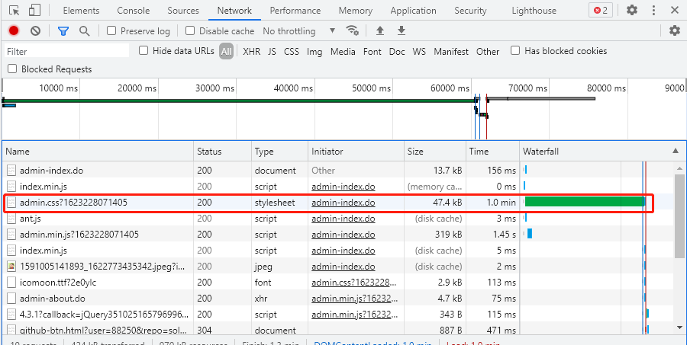Viewport: 687px width, 345px height.
Task: Toggle the device toolbar icon
Action: (x=35, y=11)
